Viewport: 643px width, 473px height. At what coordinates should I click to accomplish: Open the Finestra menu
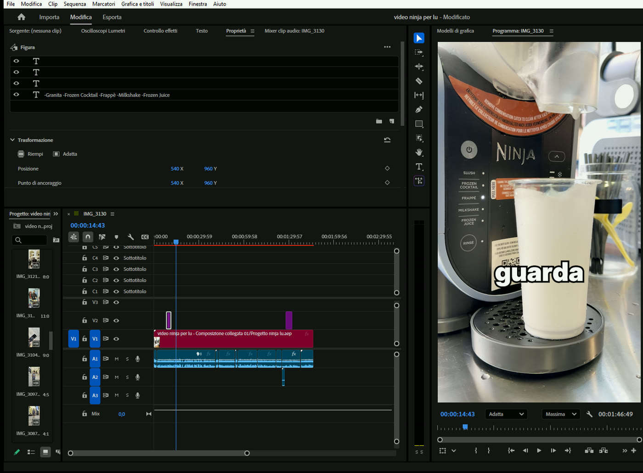click(x=197, y=4)
